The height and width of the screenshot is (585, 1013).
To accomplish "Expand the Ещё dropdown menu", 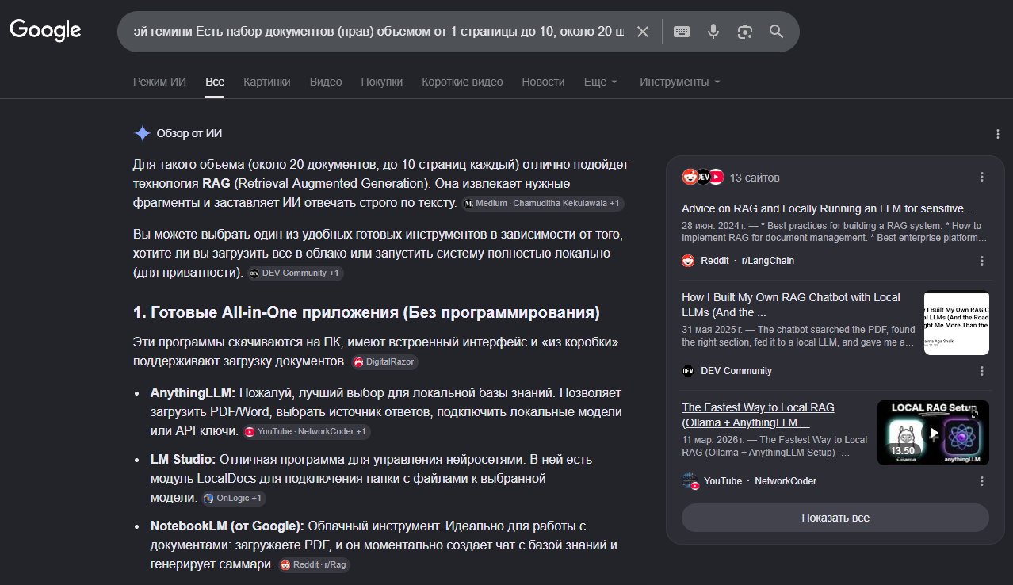I will [x=601, y=82].
